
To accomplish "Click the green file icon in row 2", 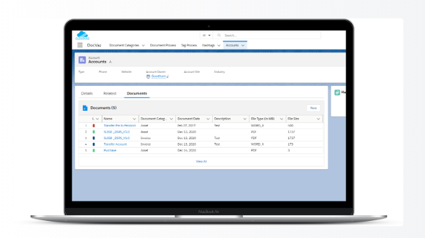I will (x=94, y=132).
